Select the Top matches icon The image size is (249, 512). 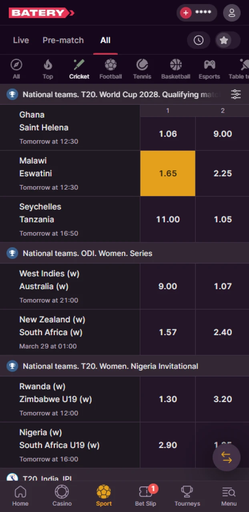click(x=48, y=66)
